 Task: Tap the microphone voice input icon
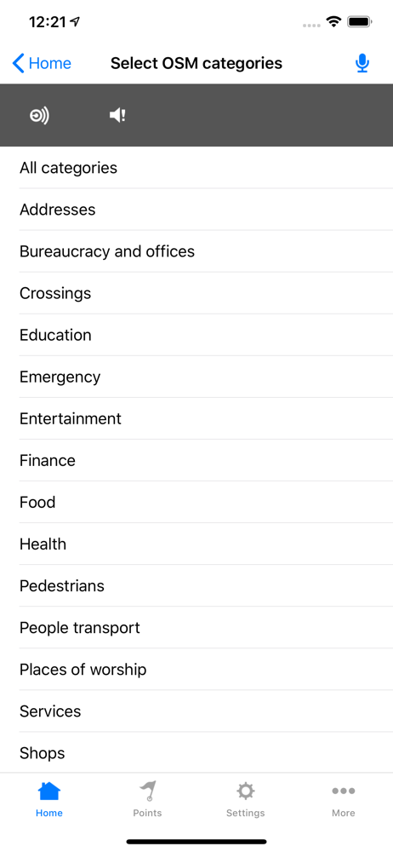[362, 64]
